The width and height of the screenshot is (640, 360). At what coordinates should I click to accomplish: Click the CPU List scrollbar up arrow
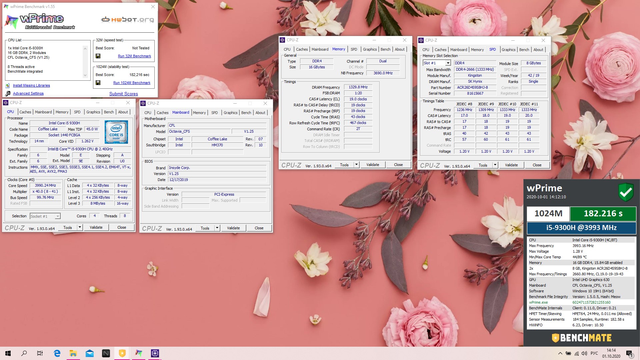click(x=85, y=48)
